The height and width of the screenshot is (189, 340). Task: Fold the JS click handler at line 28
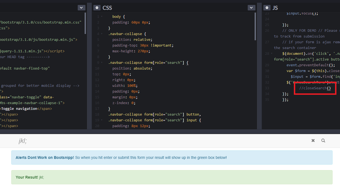point(272,54)
